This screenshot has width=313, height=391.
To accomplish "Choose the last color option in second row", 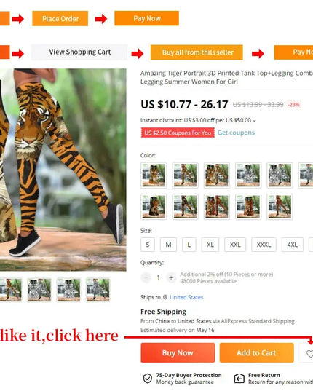I will click(280, 207).
